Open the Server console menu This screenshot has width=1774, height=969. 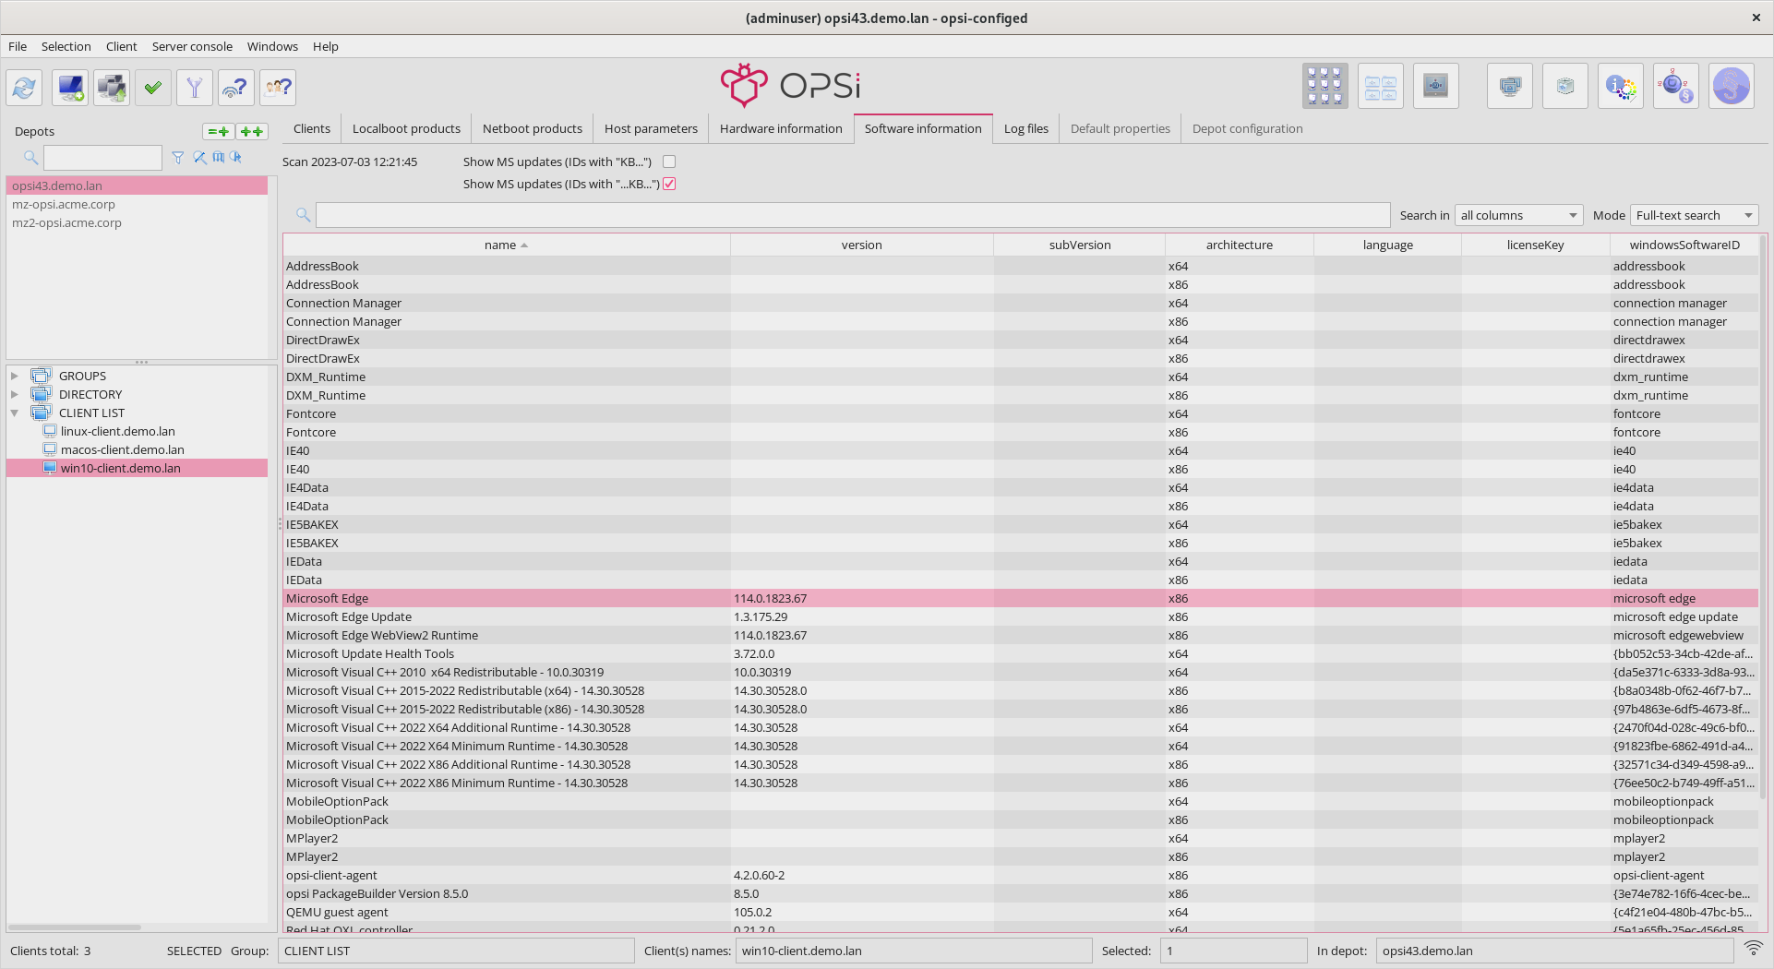[x=192, y=46]
